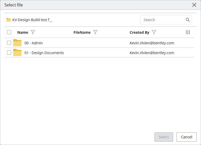Sort by the FileName column header
Image resolution: width=201 pixels, height=145 pixels.
pyautogui.click(x=82, y=32)
